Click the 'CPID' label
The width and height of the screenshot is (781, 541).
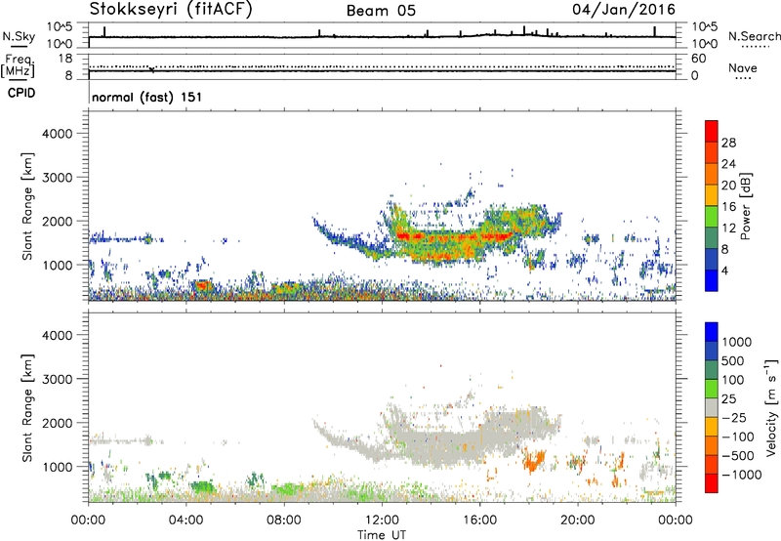pyautogui.click(x=21, y=93)
